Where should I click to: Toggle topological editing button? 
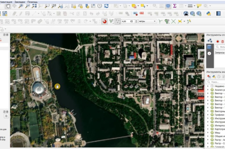tap(161, 21)
